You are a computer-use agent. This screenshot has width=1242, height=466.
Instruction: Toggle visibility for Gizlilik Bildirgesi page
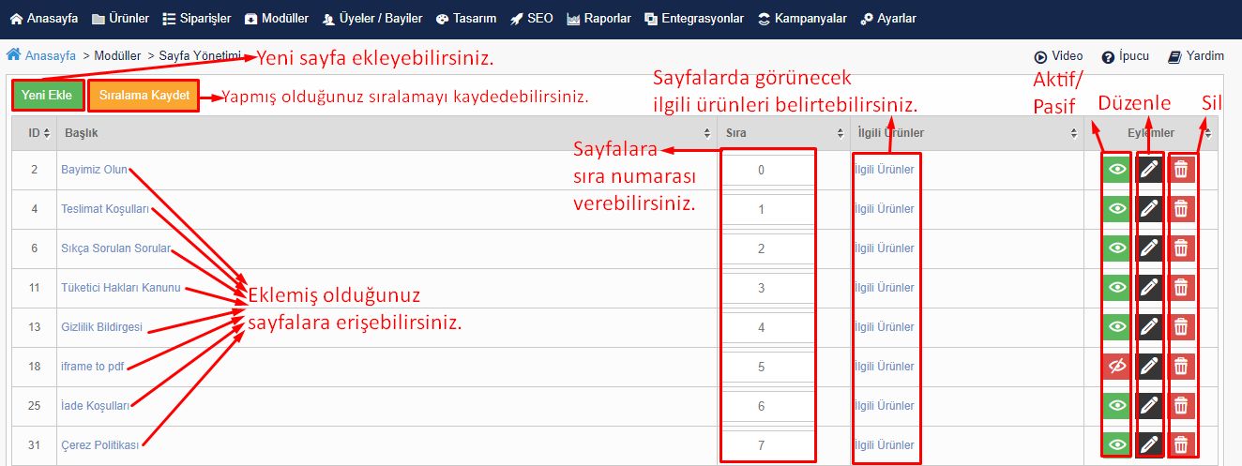point(1116,327)
